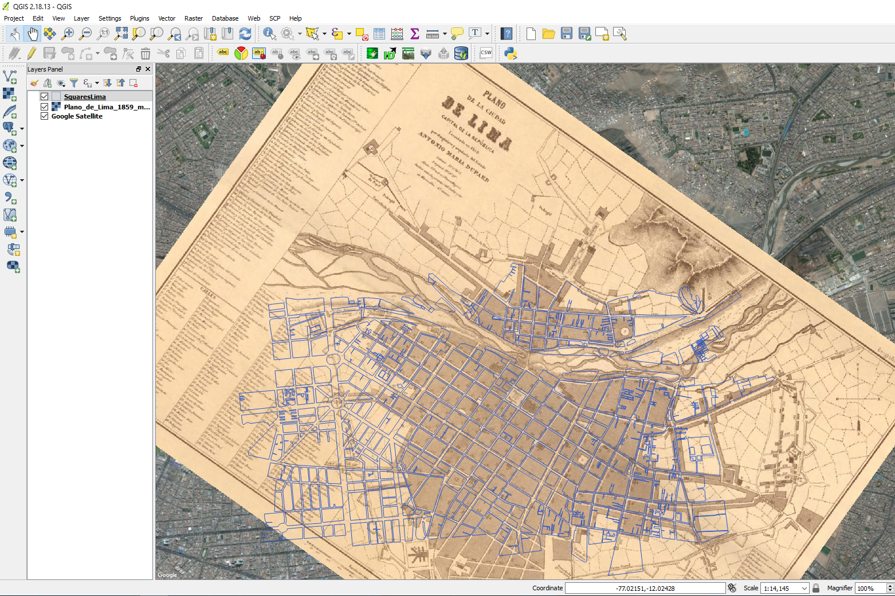Remove selected layer icon in Layers Panel
The width and height of the screenshot is (895, 596).
[x=134, y=84]
